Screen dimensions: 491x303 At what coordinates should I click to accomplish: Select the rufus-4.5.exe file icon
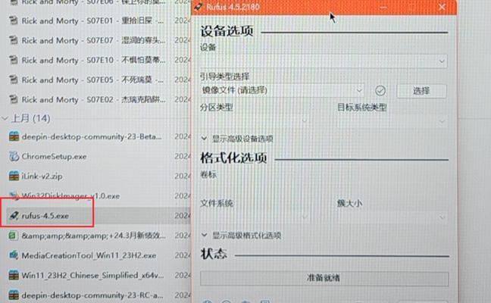point(14,216)
